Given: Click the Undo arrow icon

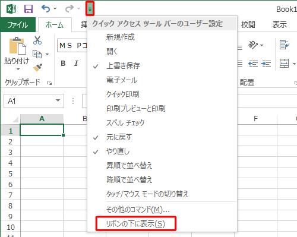Looking at the screenshot, I should pos(46,8).
